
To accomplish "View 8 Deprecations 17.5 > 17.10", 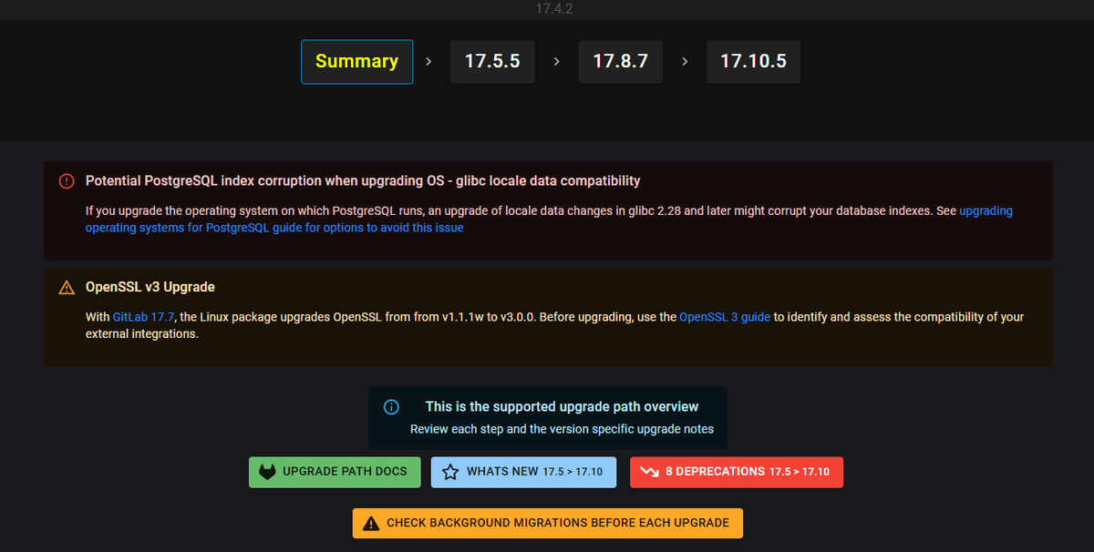I will click(737, 472).
